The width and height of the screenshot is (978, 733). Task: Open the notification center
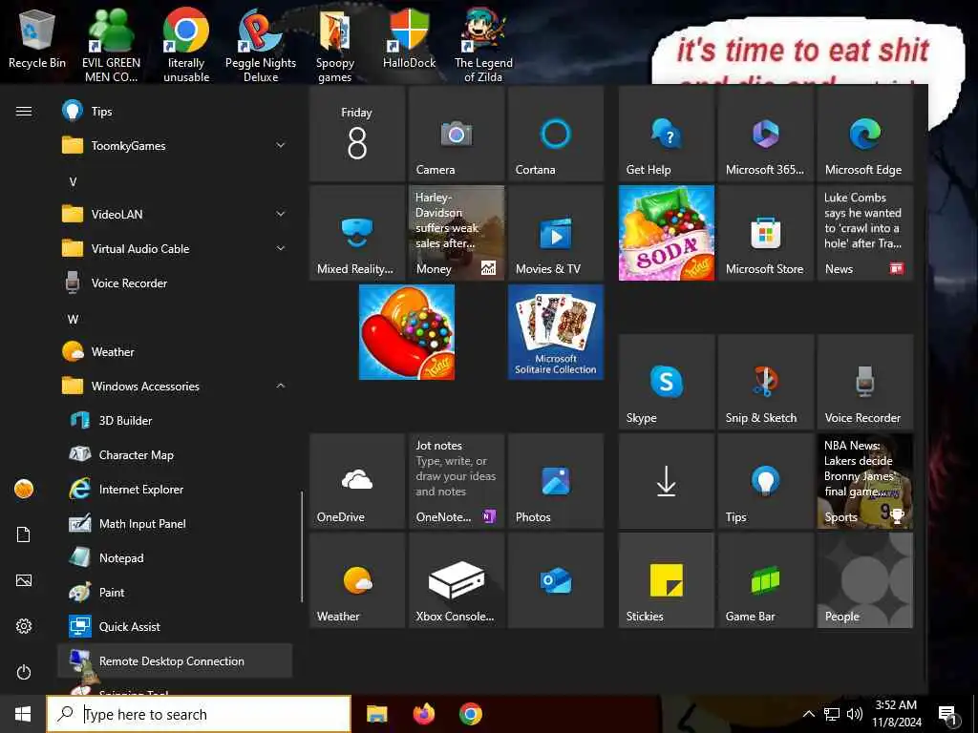point(947,715)
